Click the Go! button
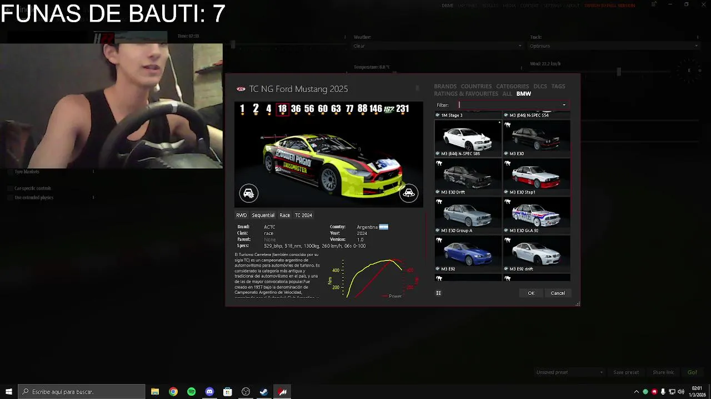Viewport: 711px width, 399px height. pos(692,372)
